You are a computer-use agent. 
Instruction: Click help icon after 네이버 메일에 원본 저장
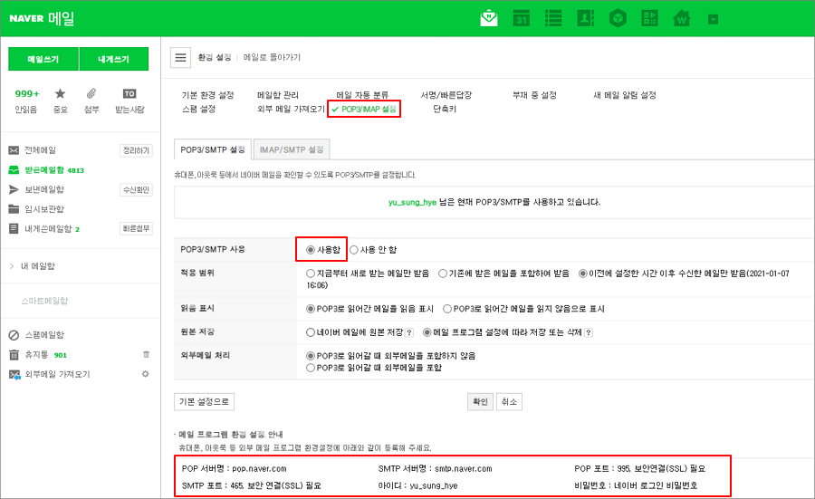pyautogui.click(x=409, y=332)
